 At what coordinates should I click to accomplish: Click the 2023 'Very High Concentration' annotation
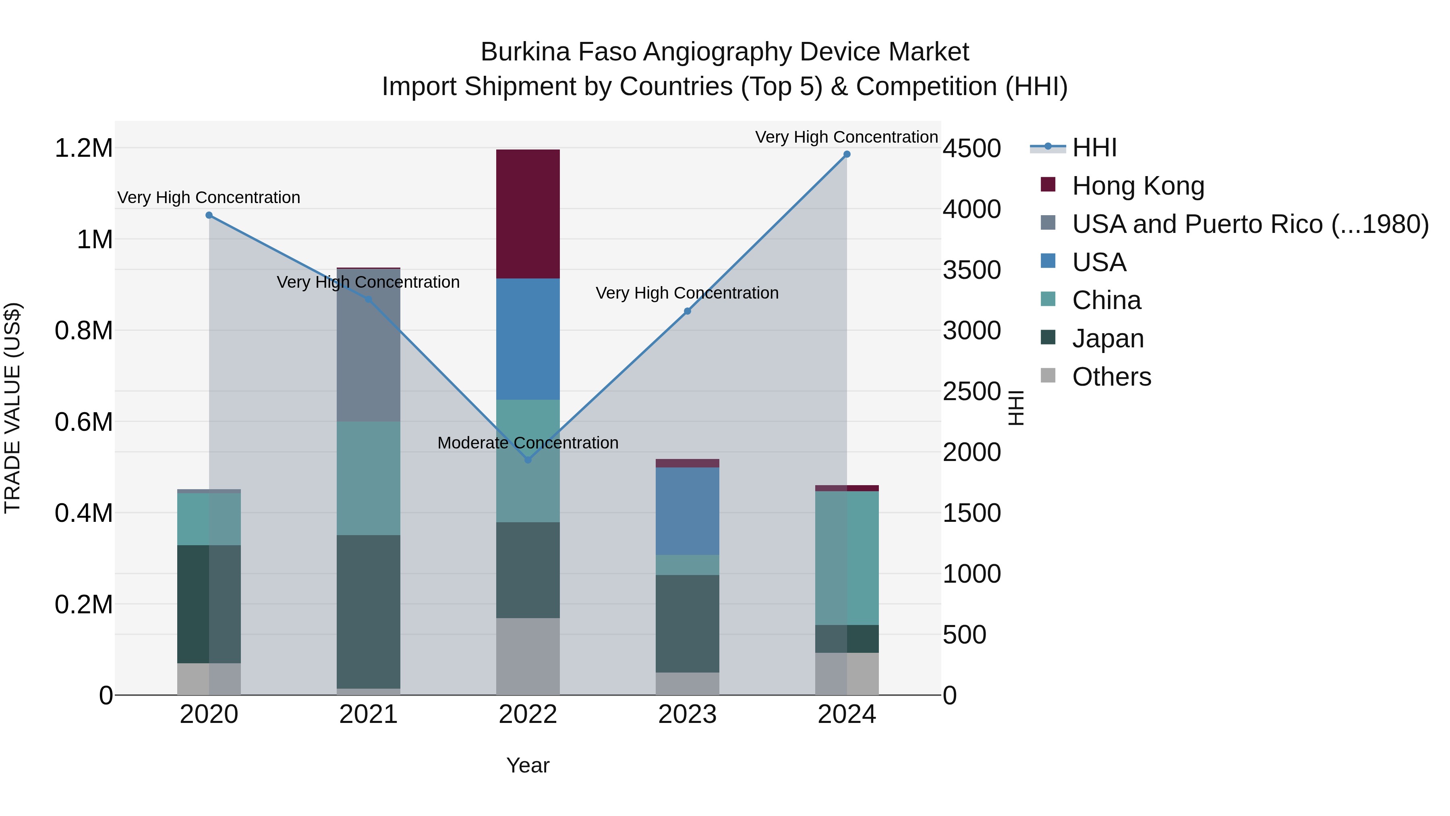click(687, 293)
